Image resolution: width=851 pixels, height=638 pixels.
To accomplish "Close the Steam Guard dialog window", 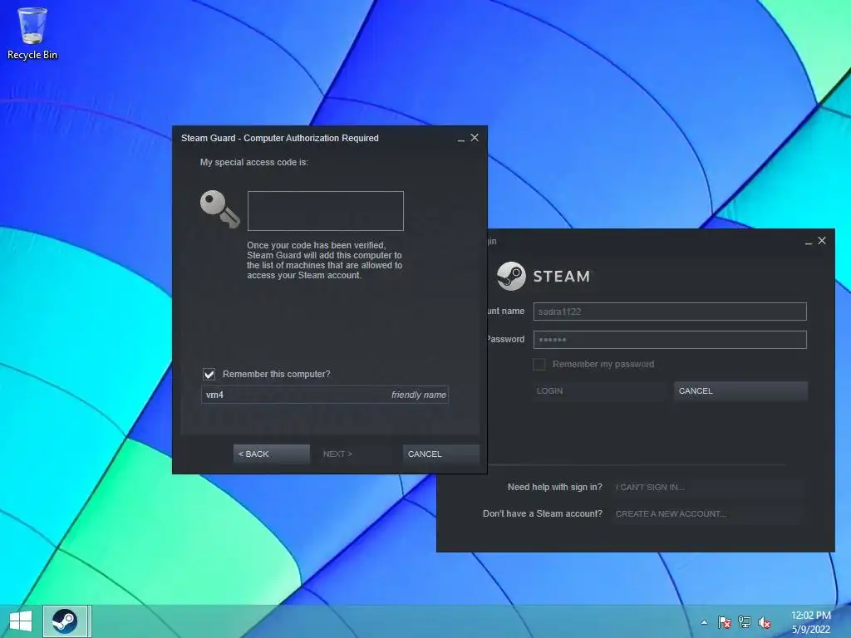I will pos(475,138).
